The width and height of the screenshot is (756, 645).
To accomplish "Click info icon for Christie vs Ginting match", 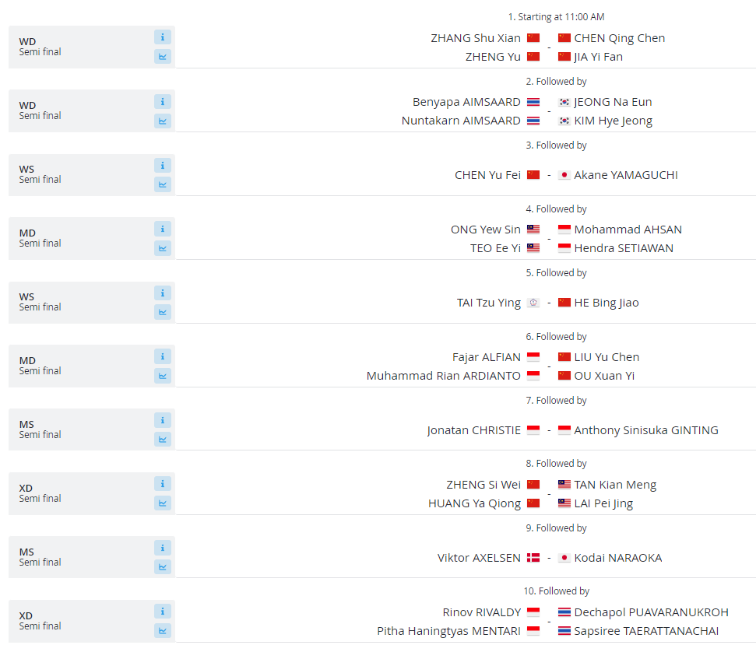I will 162,420.
